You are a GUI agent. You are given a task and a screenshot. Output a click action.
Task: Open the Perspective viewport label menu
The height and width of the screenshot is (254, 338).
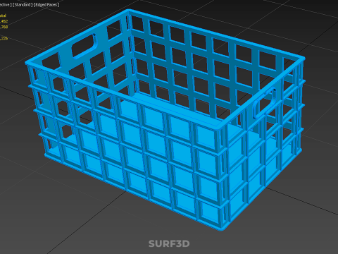[5, 5]
